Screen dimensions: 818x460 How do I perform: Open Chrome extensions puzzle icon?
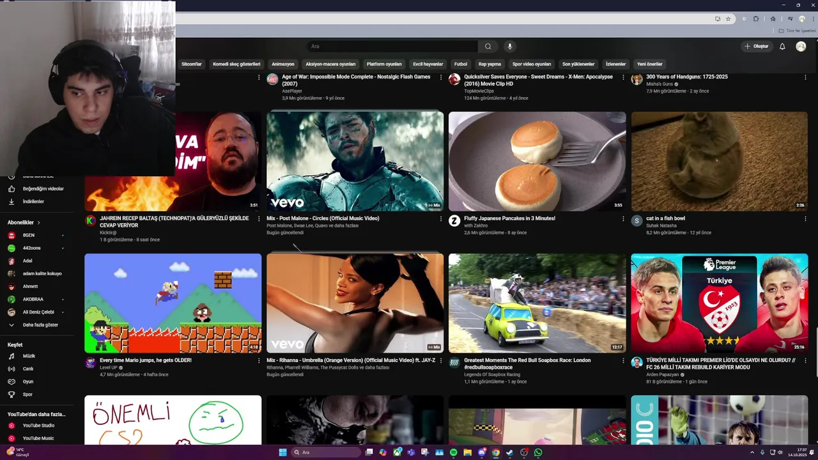(756, 19)
